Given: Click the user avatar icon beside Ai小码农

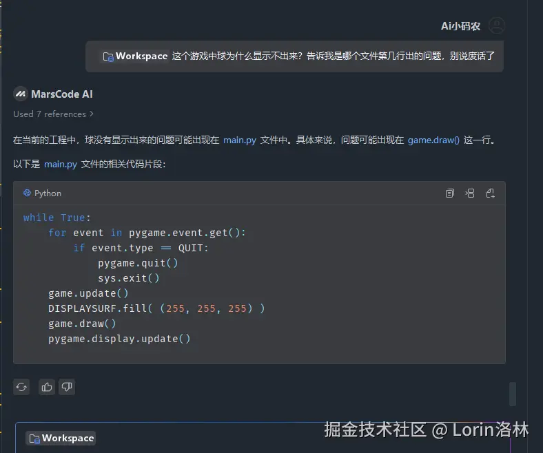Looking at the screenshot, I should tap(497, 25).
